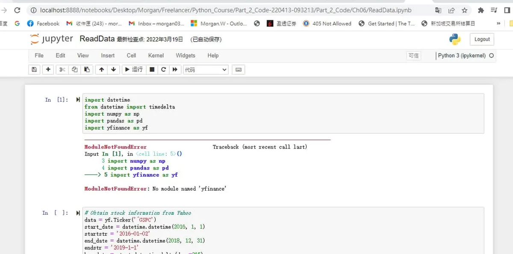Move the selected cell up
The image size is (513, 254).
pos(101,70)
